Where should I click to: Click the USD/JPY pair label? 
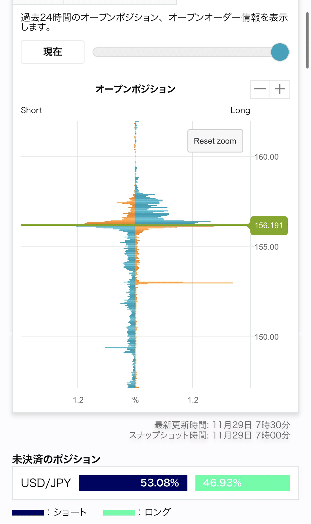tap(46, 483)
